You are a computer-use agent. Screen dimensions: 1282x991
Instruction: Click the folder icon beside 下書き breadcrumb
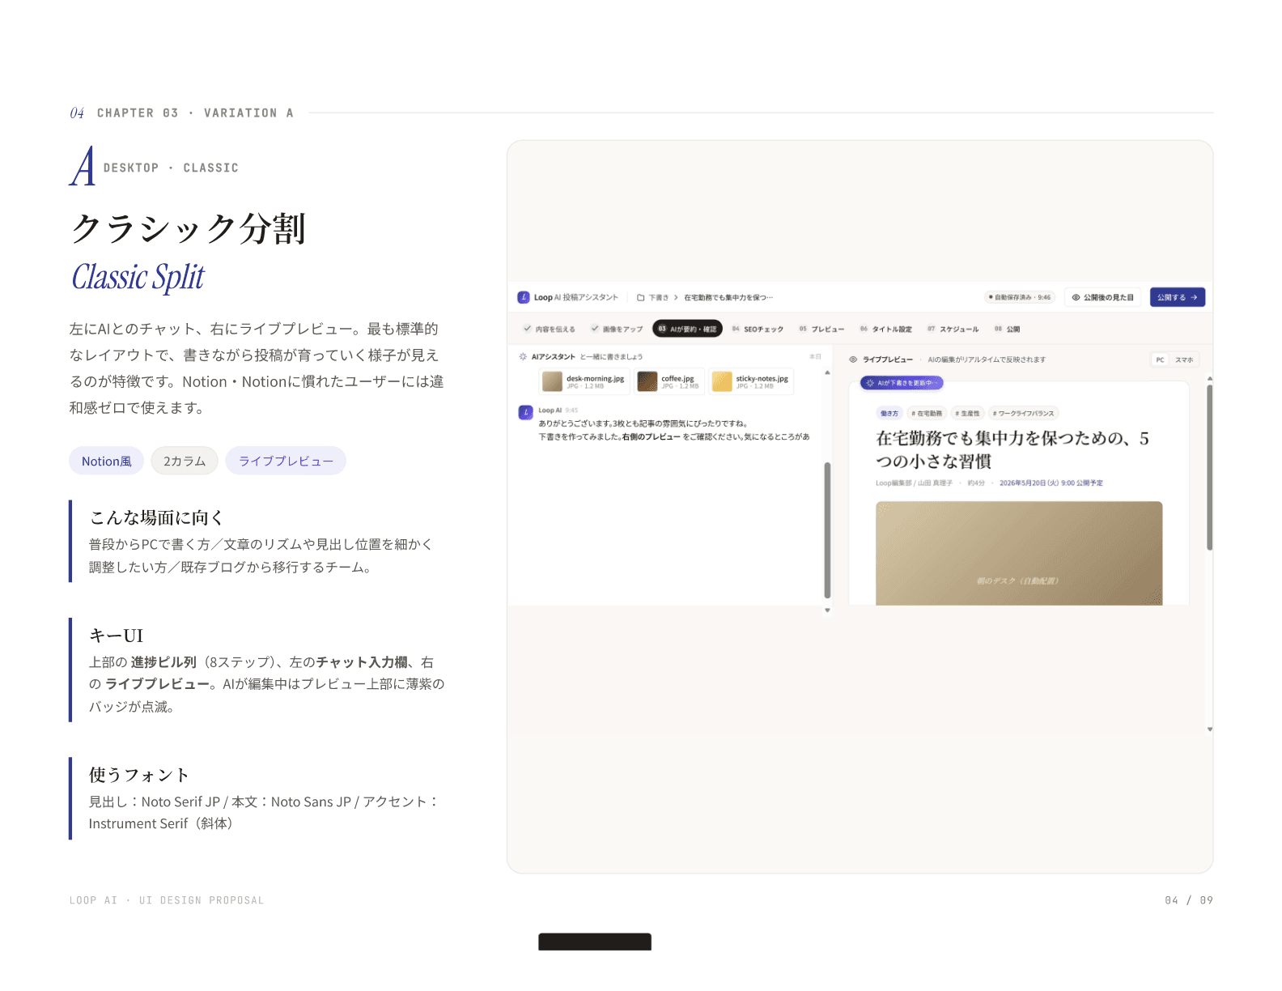click(640, 297)
